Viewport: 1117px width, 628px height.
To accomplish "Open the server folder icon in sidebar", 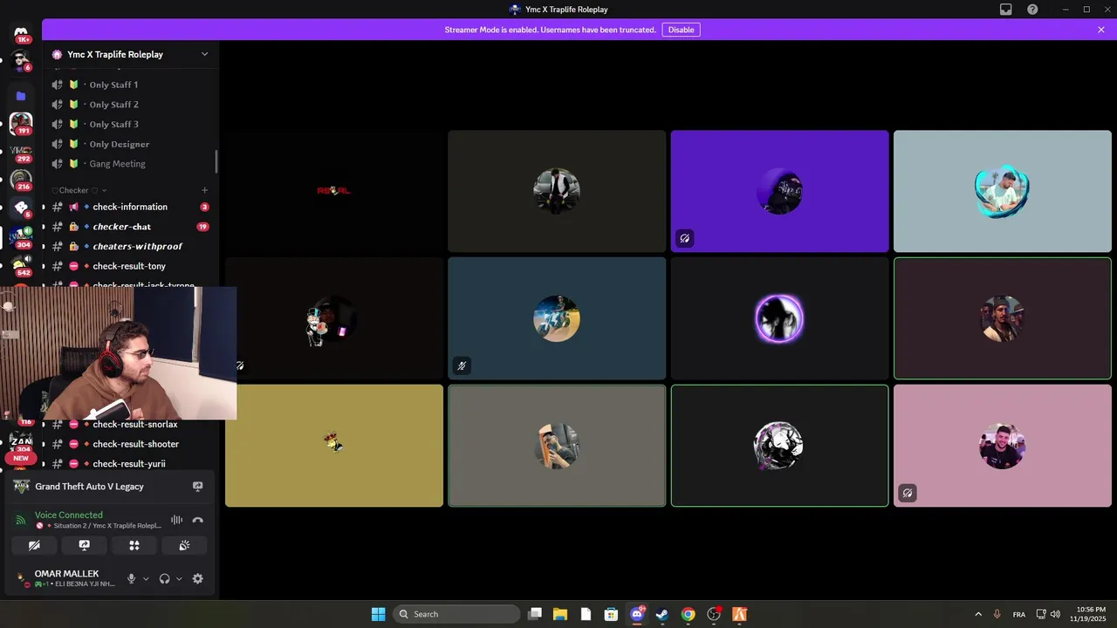I will point(21,96).
